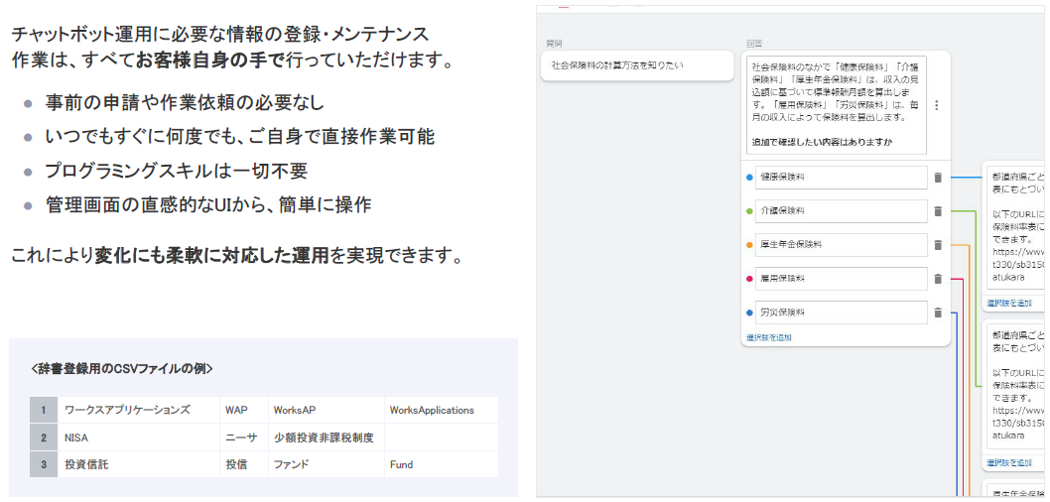Edit the 厚生年金保険料 option field
Screen dimensions: 1050x502
[841, 245]
